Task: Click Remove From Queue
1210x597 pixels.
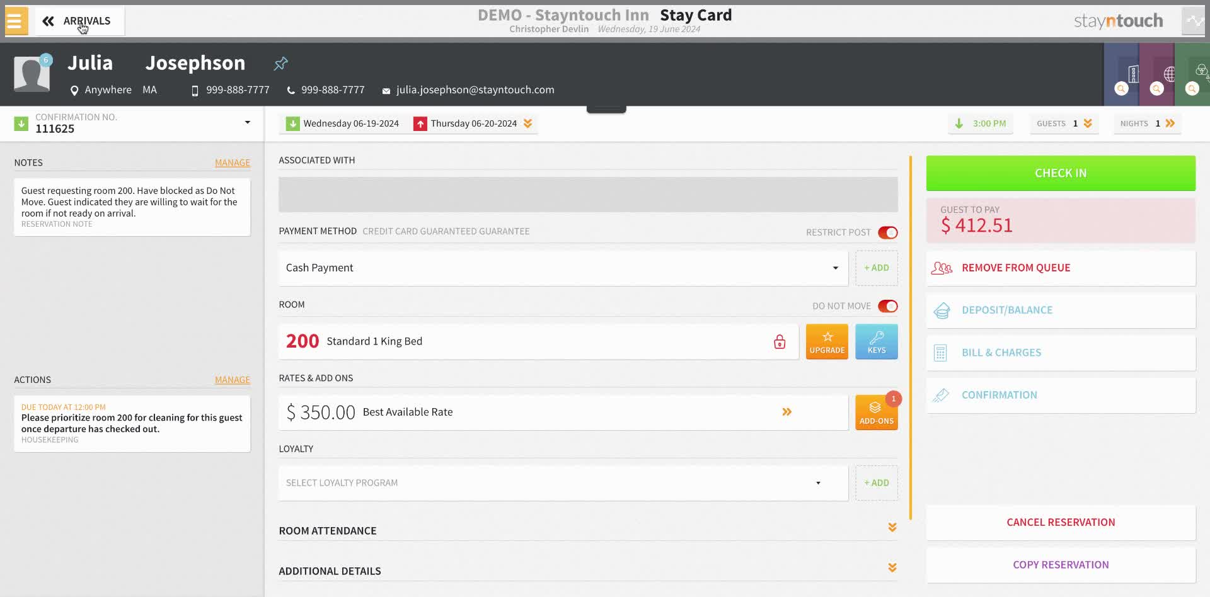Action: point(1061,268)
